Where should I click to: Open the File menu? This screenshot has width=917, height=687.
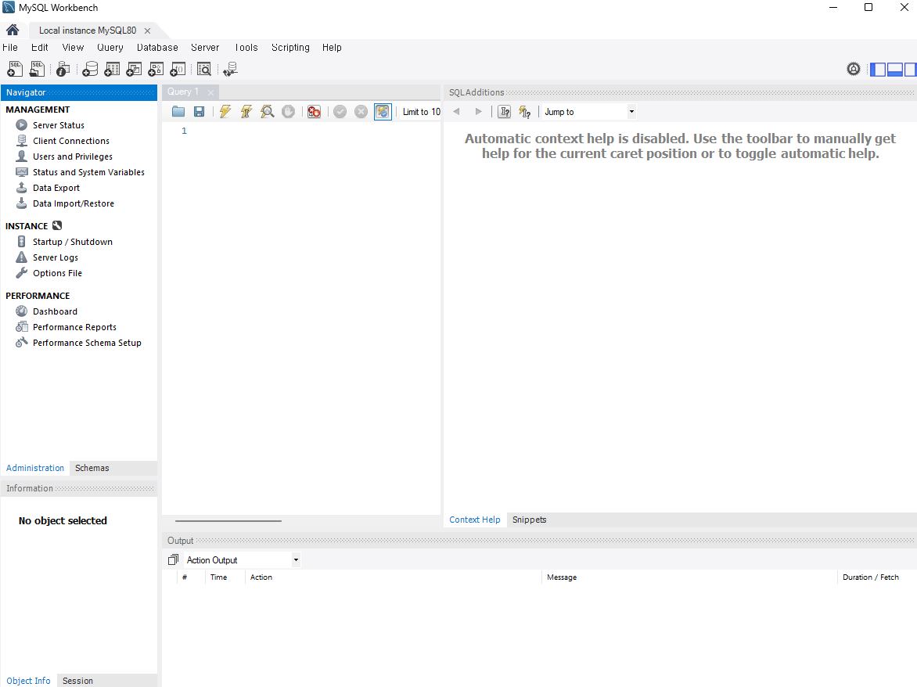click(10, 48)
